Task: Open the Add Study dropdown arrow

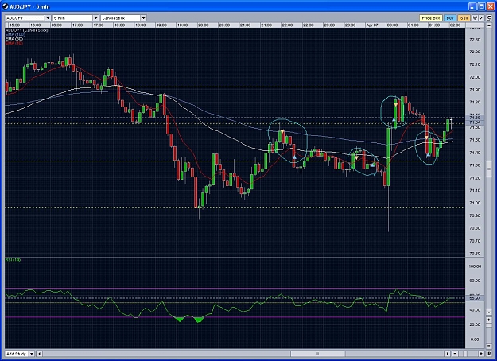Action: click(x=32, y=354)
